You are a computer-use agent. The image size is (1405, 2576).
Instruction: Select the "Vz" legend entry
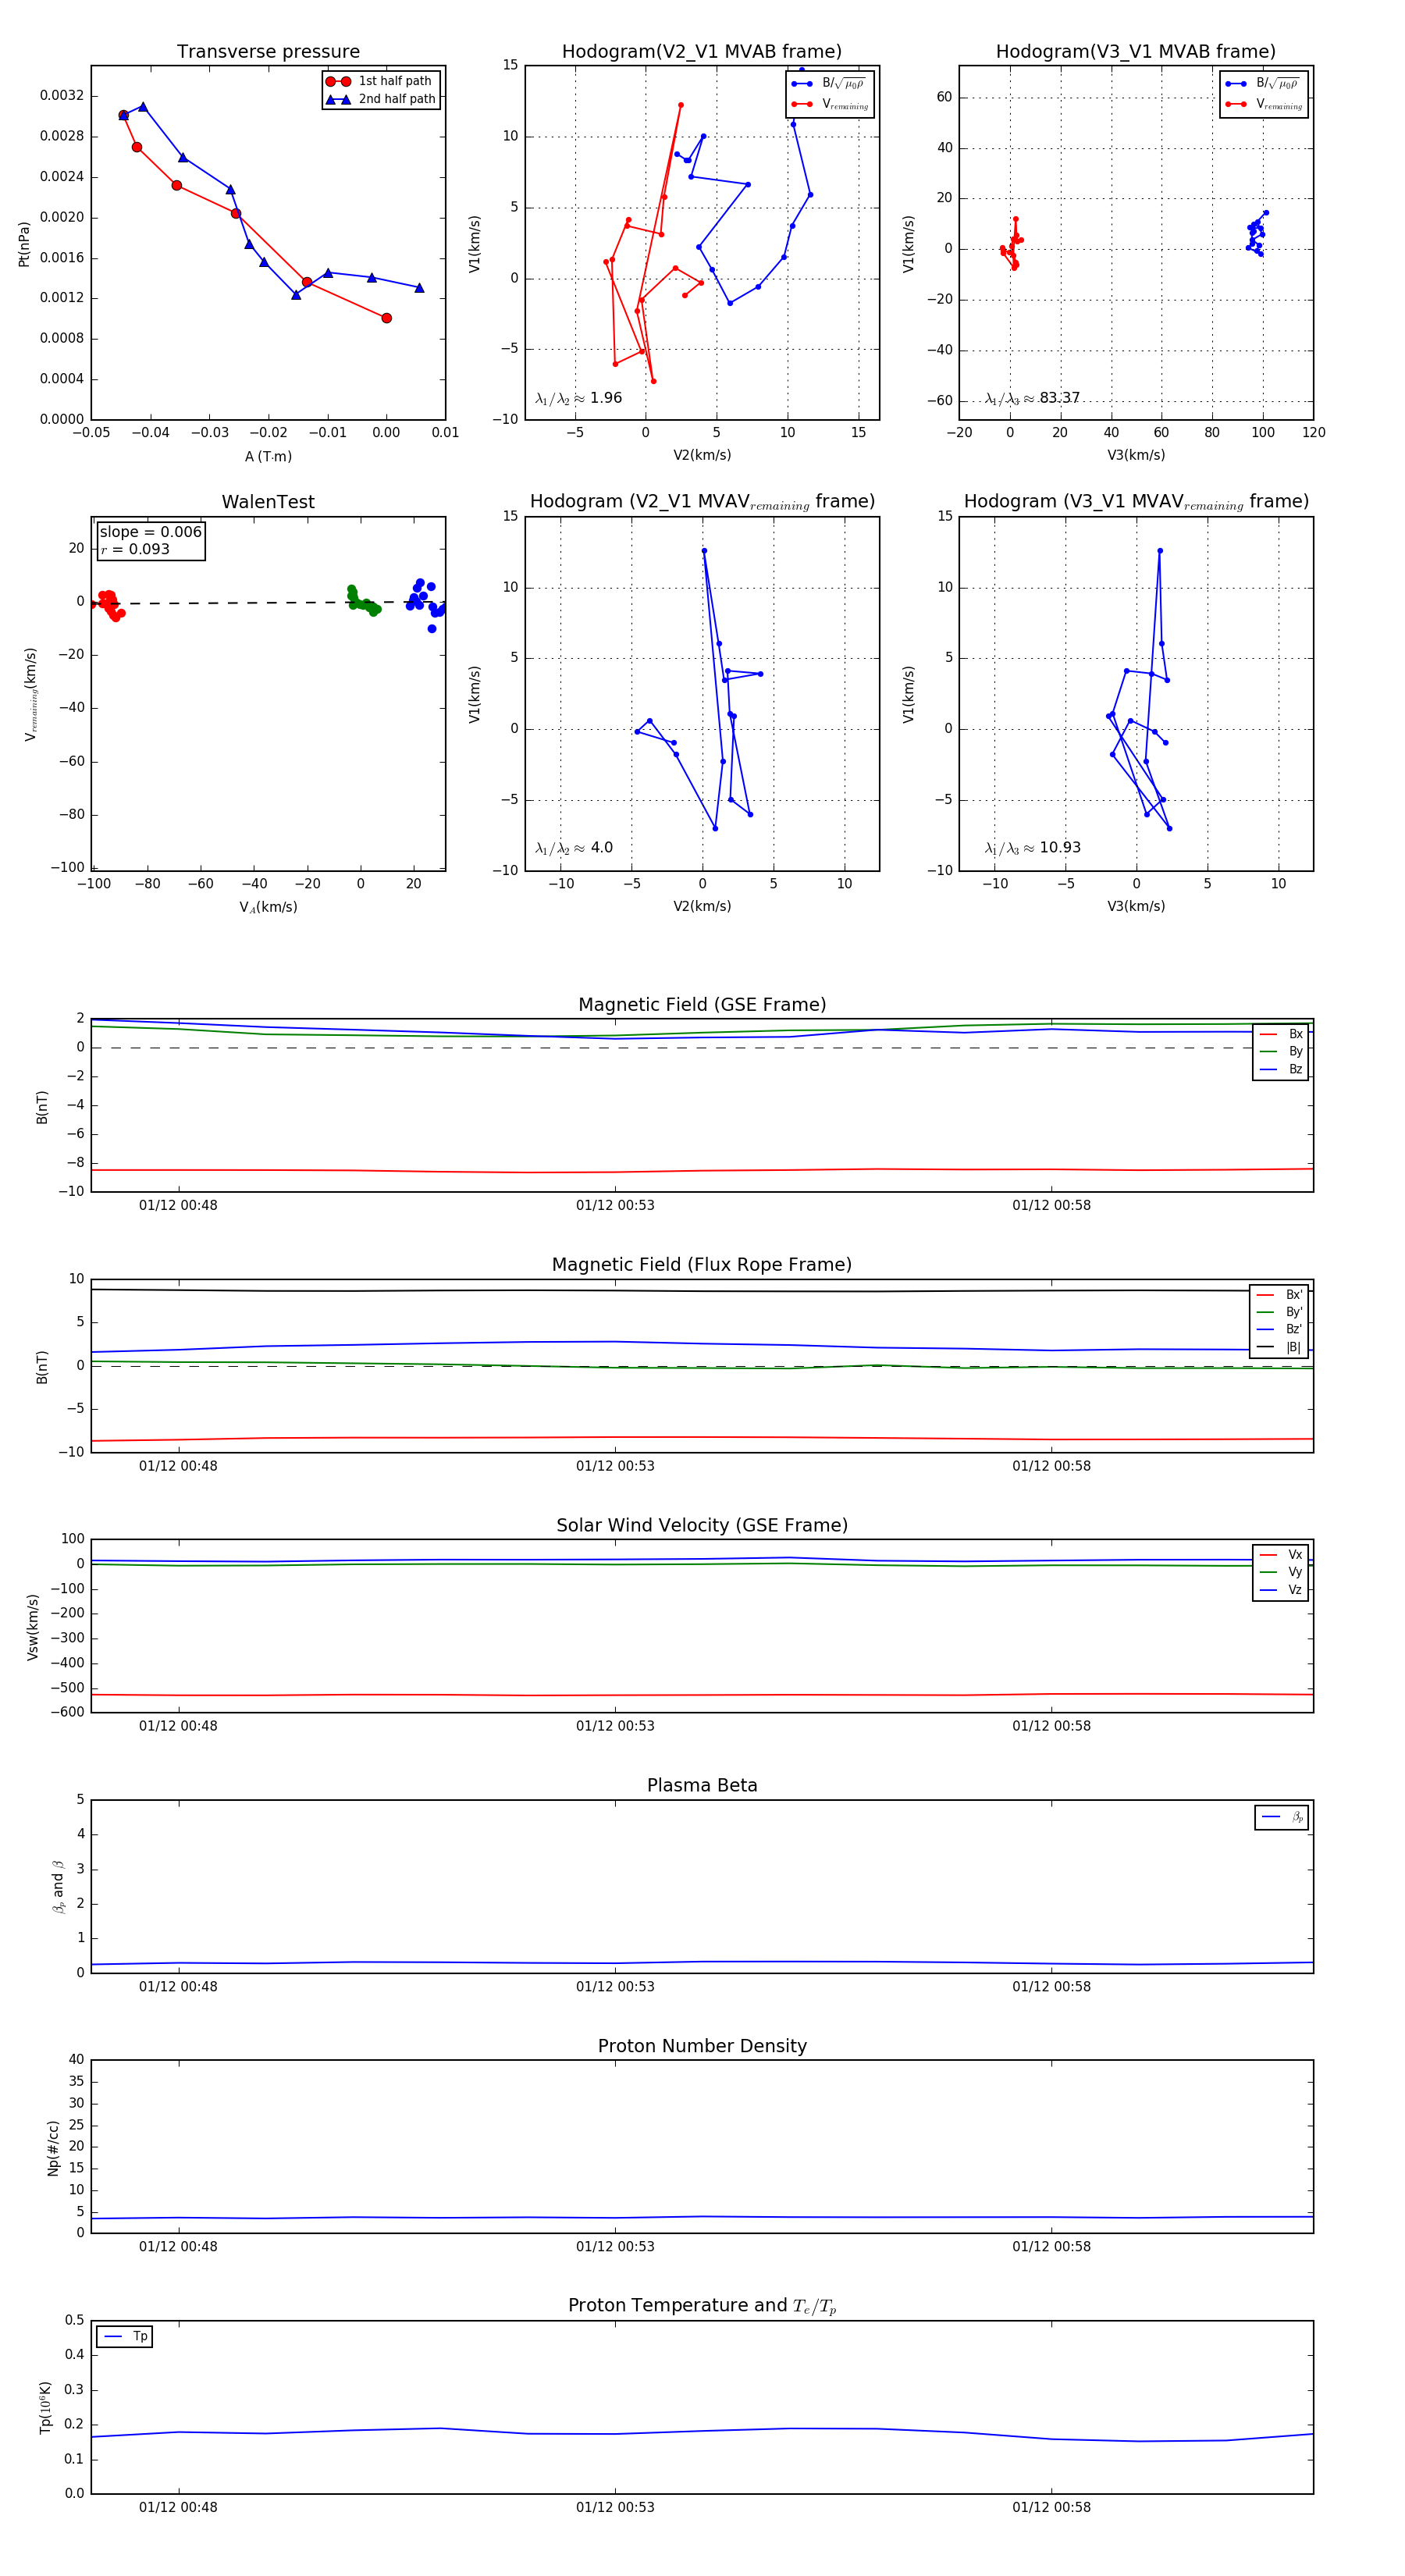pyautogui.click(x=1281, y=1590)
